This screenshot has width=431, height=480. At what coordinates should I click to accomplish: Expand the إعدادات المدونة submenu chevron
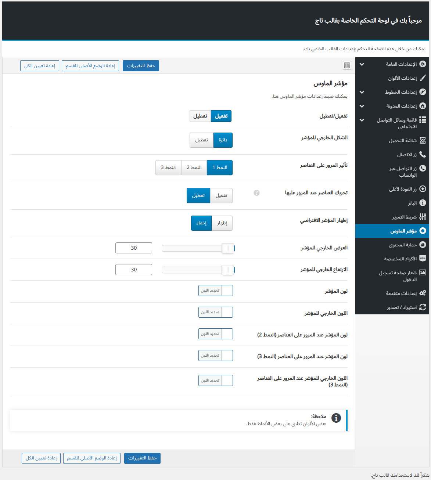coord(362,106)
